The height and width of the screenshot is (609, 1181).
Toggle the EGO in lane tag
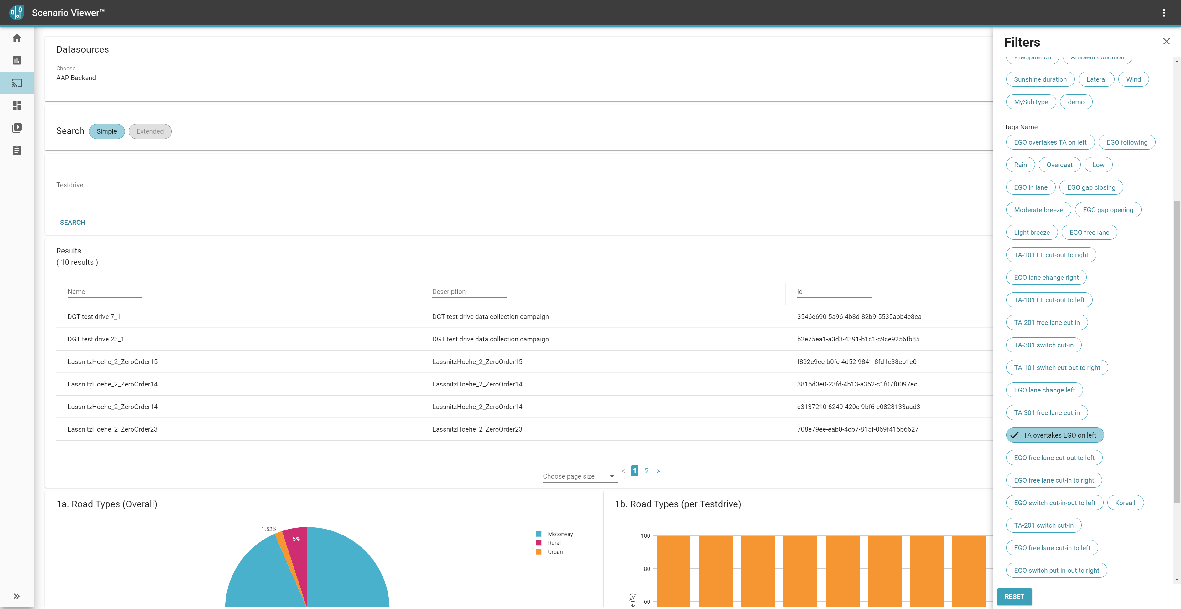pyautogui.click(x=1031, y=187)
